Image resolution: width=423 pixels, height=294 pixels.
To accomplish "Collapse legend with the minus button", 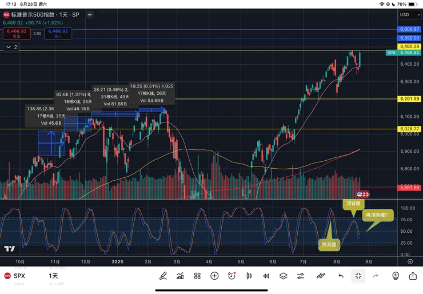I will tap(90, 14).
